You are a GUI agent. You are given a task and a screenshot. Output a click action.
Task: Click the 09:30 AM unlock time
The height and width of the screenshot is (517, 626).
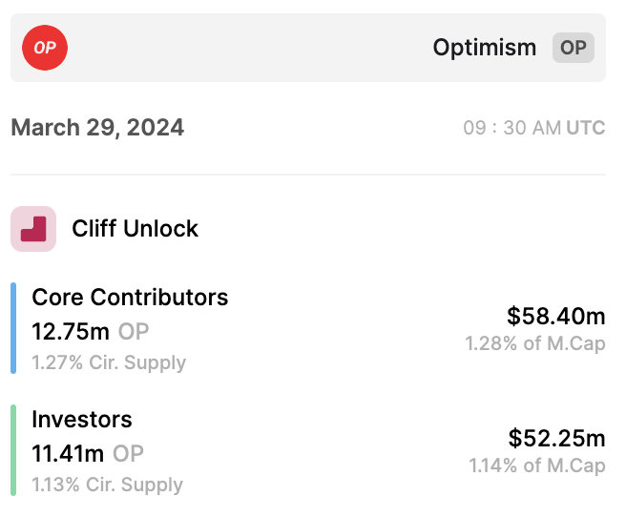pos(511,128)
